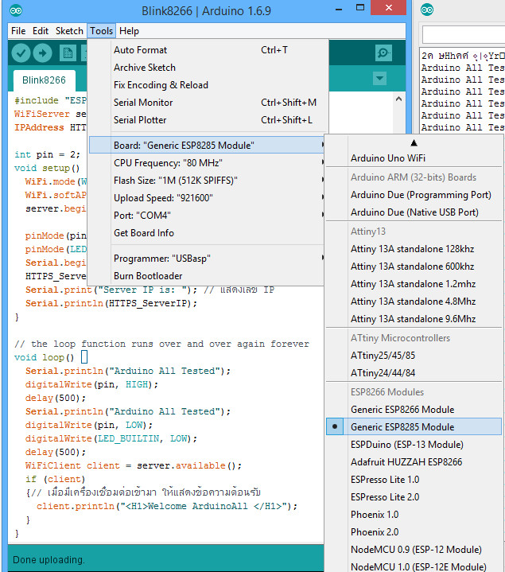Viewport: 505px width, 572px height.
Task: Select Adafruit HUZZAH ESP8266 board
Action: [414, 462]
